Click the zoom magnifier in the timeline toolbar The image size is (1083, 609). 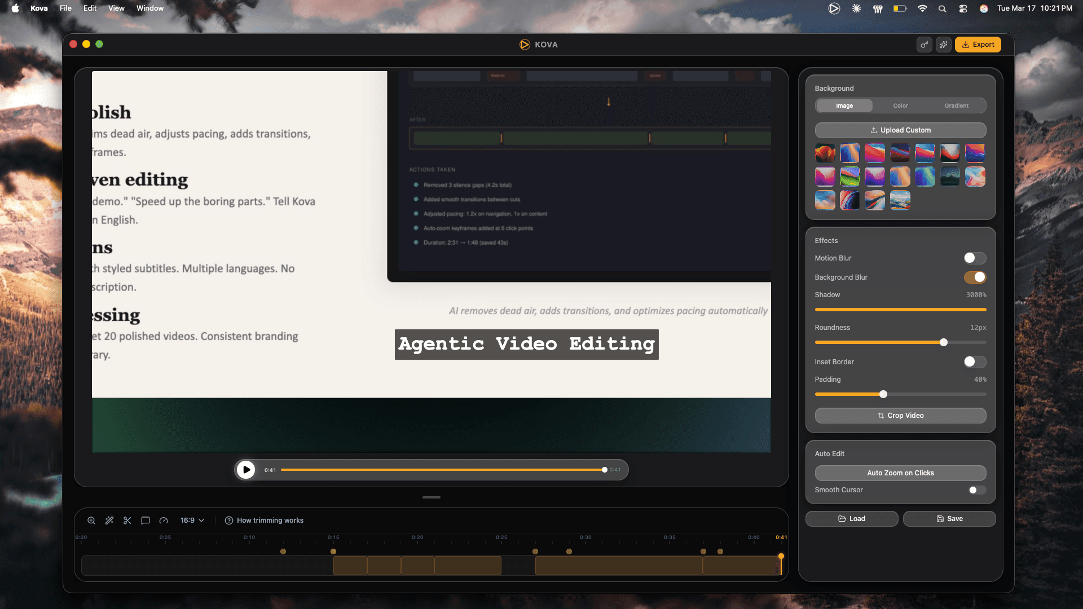(91, 520)
